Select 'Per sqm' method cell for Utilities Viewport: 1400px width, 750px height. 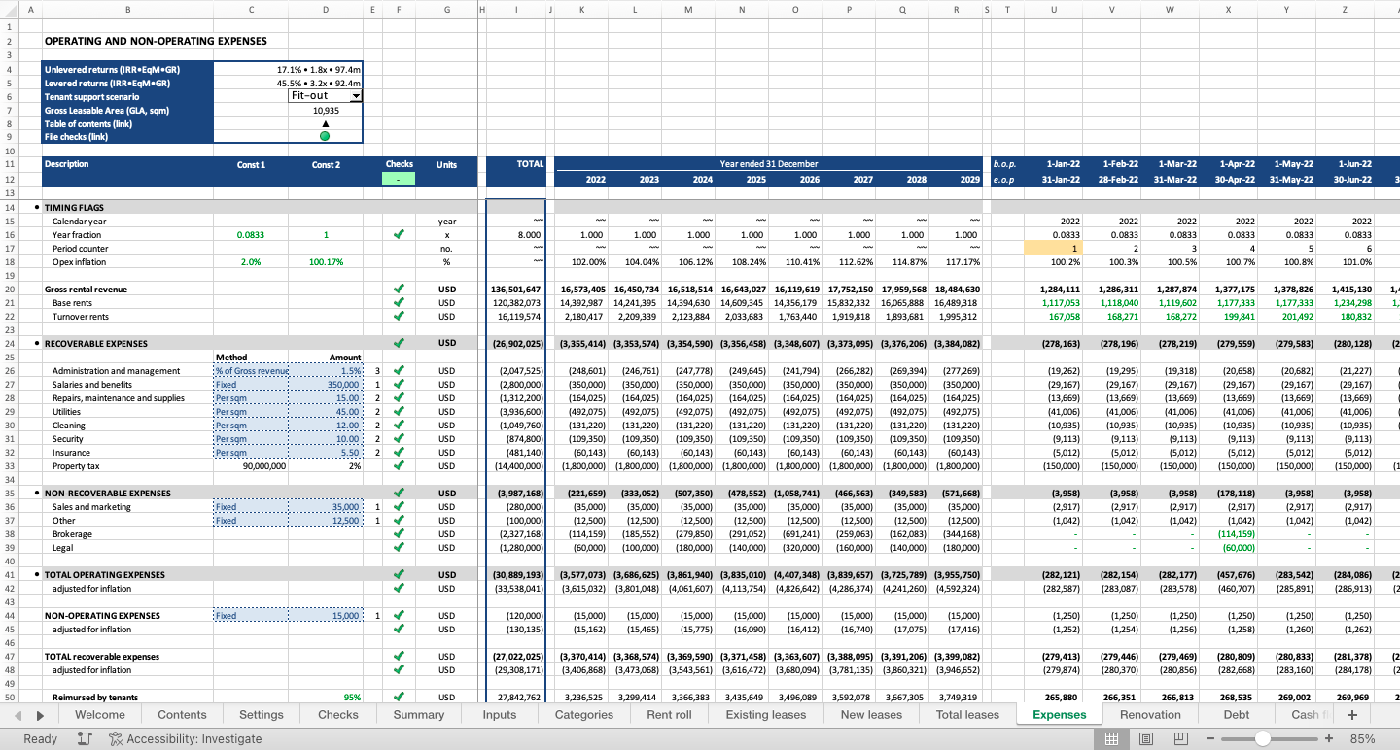click(251, 412)
